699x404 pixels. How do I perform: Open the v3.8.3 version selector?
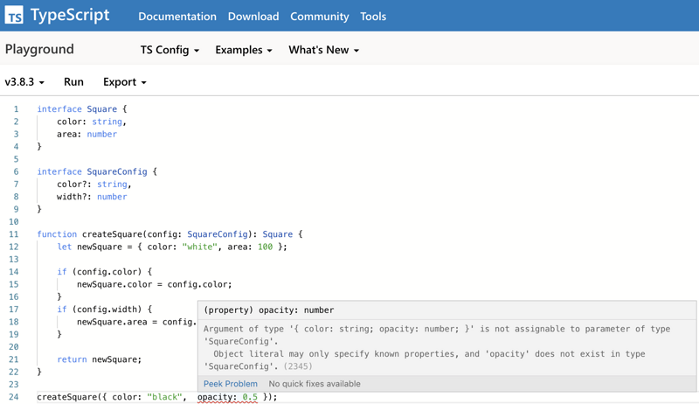pyautogui.click(x=24, y=82)
